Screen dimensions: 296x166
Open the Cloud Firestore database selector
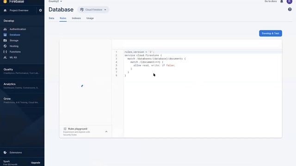(x=93, y=10)
